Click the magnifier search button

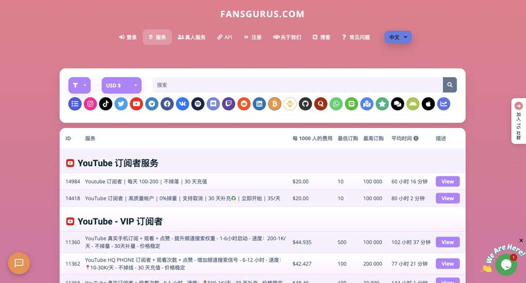click(450, 85)
